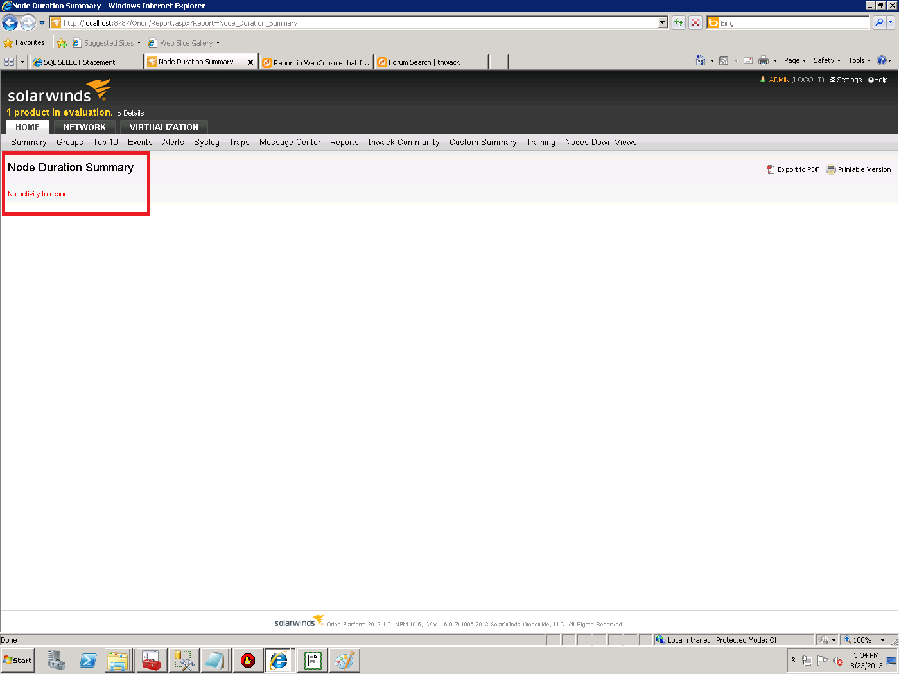Image resolution: width=899 pixels, height=674 pixels.
Task: Open the Tools menu
Action: [x=860, y=60]
